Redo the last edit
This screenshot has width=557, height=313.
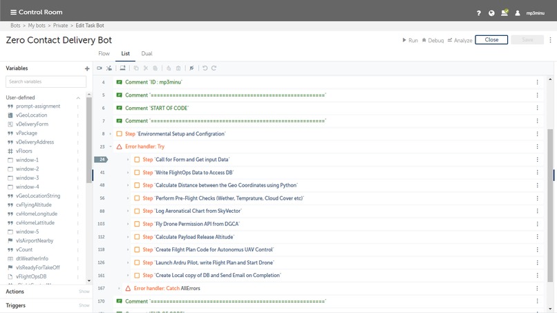[x=214, y=68]
